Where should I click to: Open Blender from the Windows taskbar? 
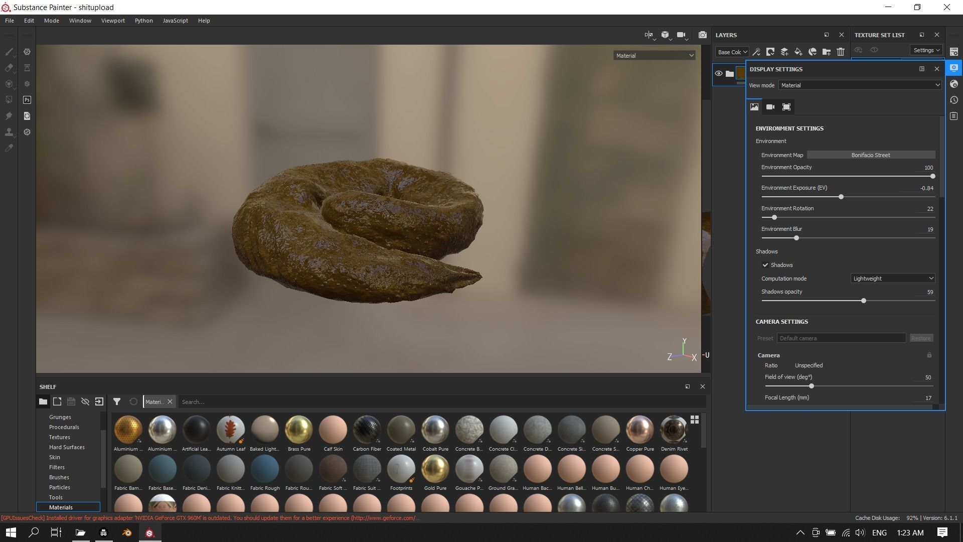[127, 532]
